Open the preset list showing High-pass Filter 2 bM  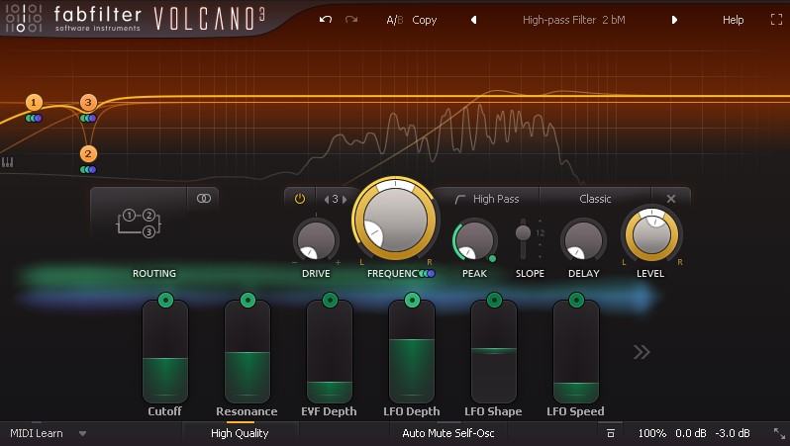coord(574,20)
